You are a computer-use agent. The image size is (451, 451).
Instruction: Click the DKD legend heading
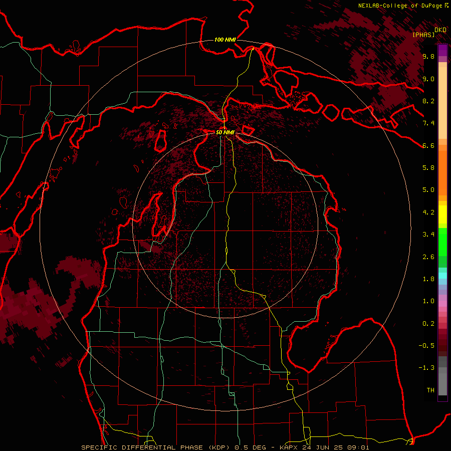click(440, 30)
